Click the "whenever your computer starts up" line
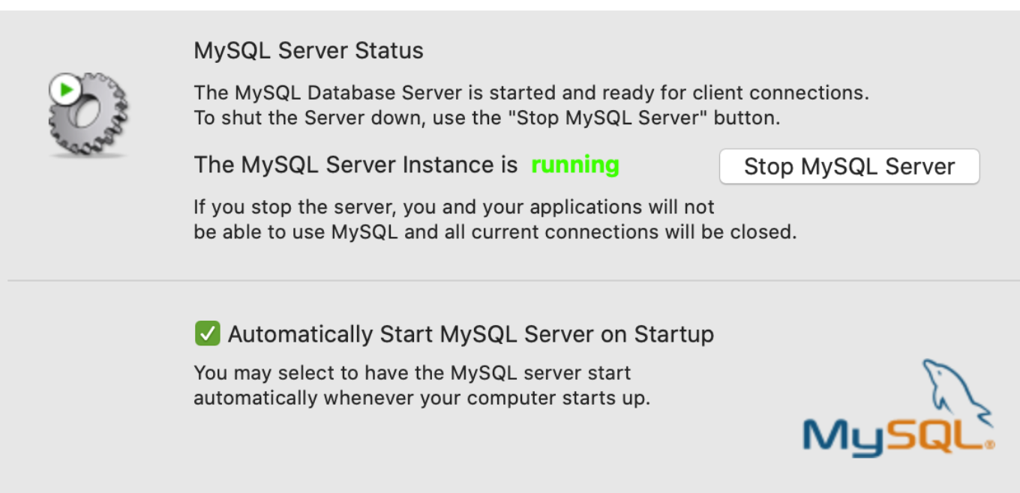The width and height of the screenshot is (1020, 493). tap(421, 397)
